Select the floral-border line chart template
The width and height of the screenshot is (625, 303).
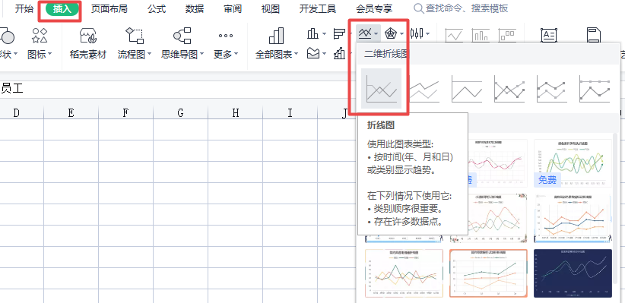498,218
